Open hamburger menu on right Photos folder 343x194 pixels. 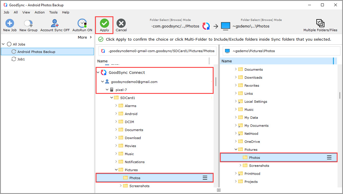(x=329, y=157)
